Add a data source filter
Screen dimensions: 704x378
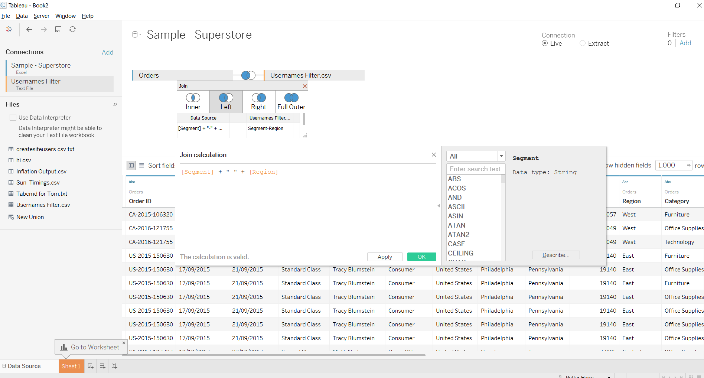[685, 43]
